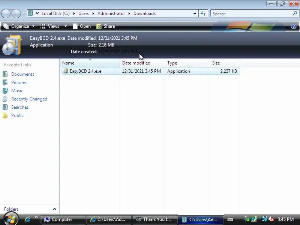This screenshot has height=225, width=300.
Task: Sort by the Type column header
Action: click(187, 63)
